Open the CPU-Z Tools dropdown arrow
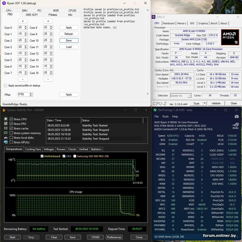This screenshot has height=242, width=242. [205, 103]
